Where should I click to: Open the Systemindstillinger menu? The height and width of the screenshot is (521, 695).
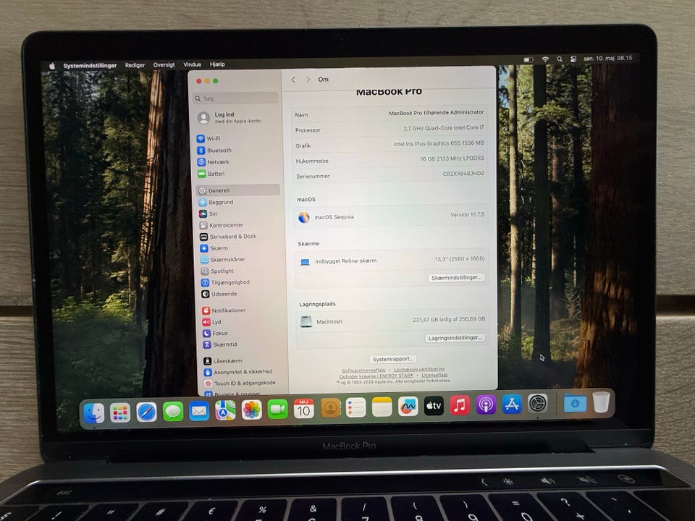(90, 66)
